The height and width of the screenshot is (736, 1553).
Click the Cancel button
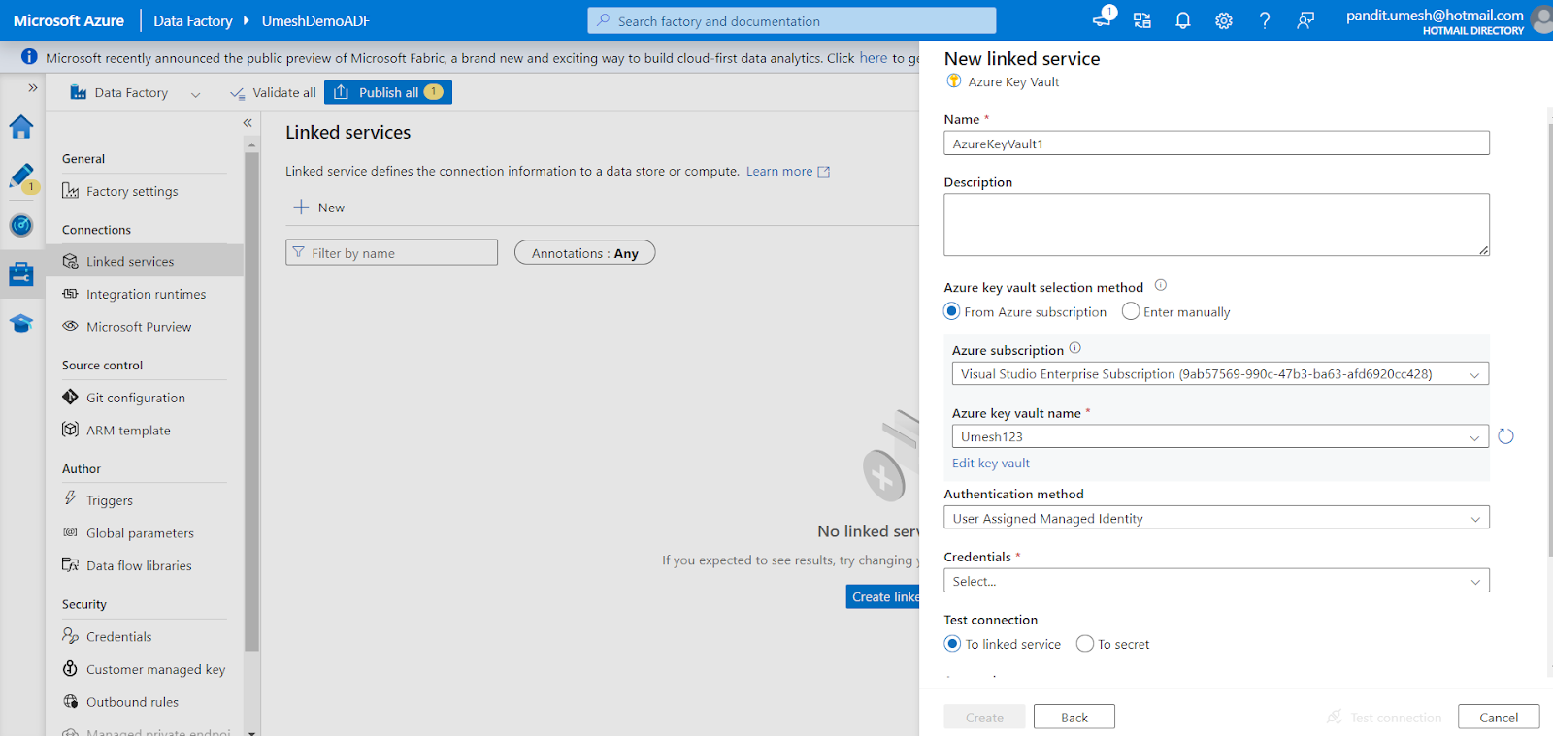(1499, 717)
